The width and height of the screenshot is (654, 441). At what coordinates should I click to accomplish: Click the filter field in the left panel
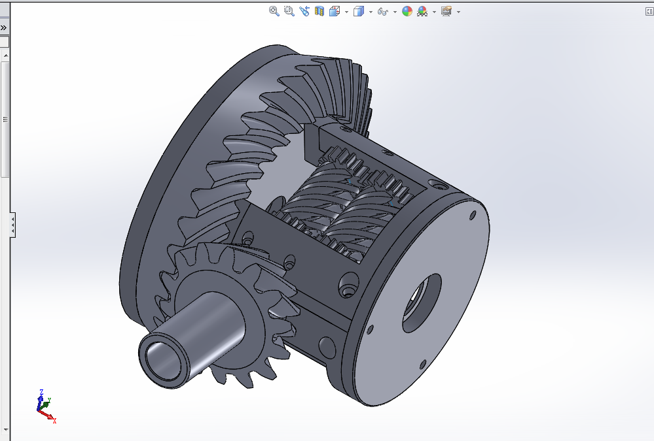tap(4, 42)
